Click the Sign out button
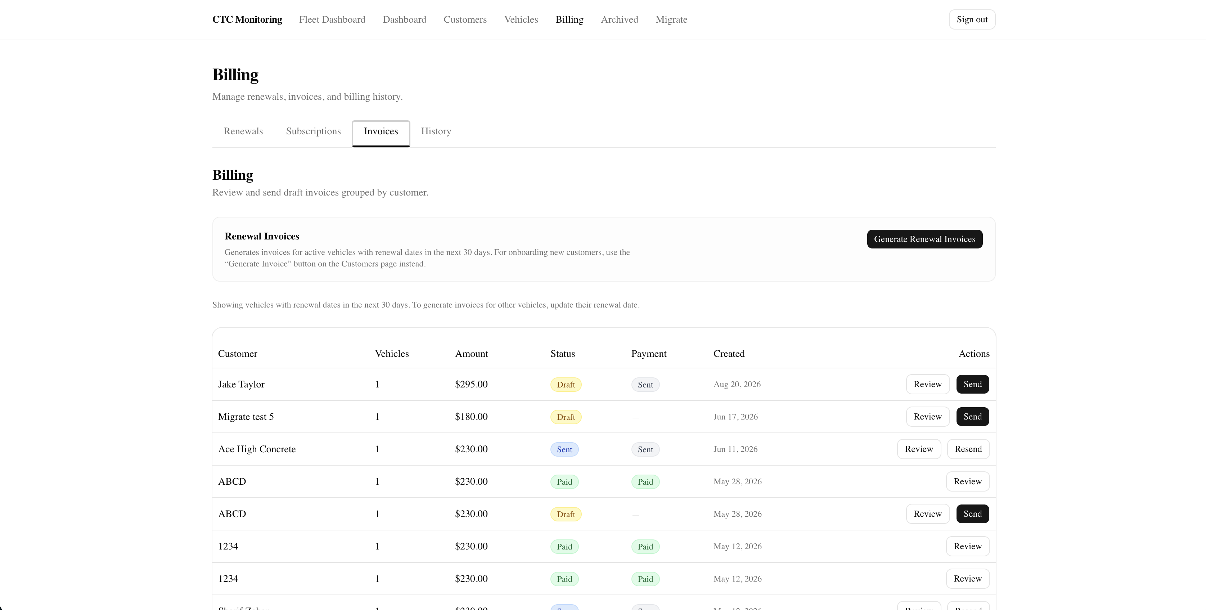 pos(972,20)
